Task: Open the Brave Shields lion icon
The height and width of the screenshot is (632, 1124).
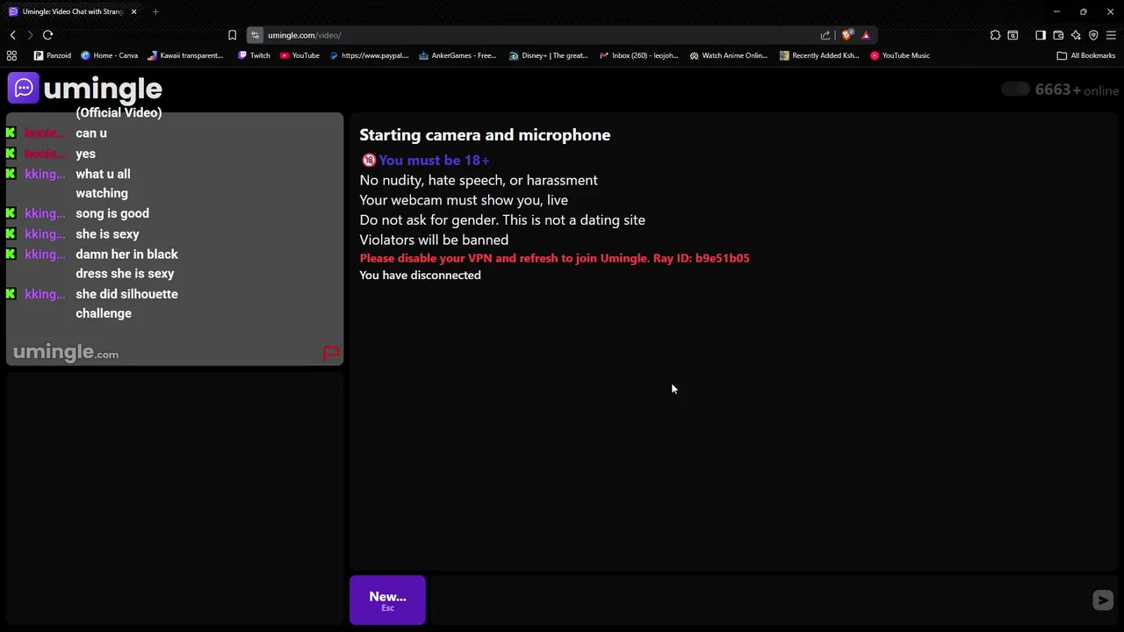Action: point(847,35)
